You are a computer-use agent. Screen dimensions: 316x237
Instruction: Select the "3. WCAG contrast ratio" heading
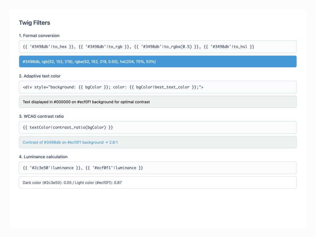(41, 116)
